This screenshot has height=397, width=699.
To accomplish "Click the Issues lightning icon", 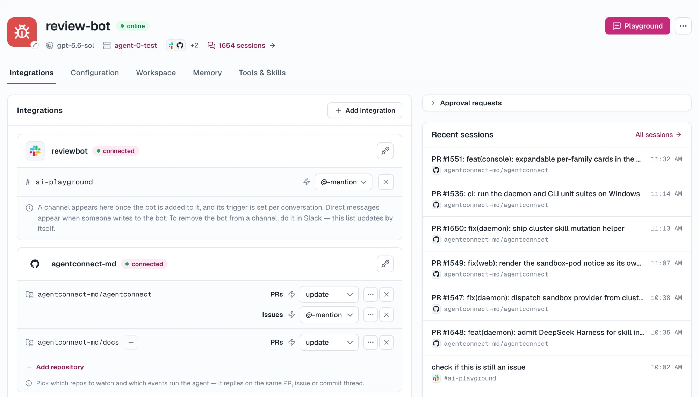I will click(292, 315).
